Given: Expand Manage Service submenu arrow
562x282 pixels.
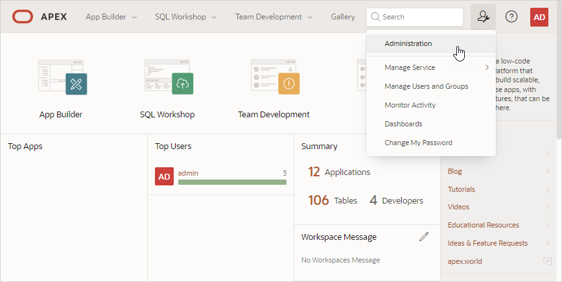Looking at the screenshot, I should (487, 67).
